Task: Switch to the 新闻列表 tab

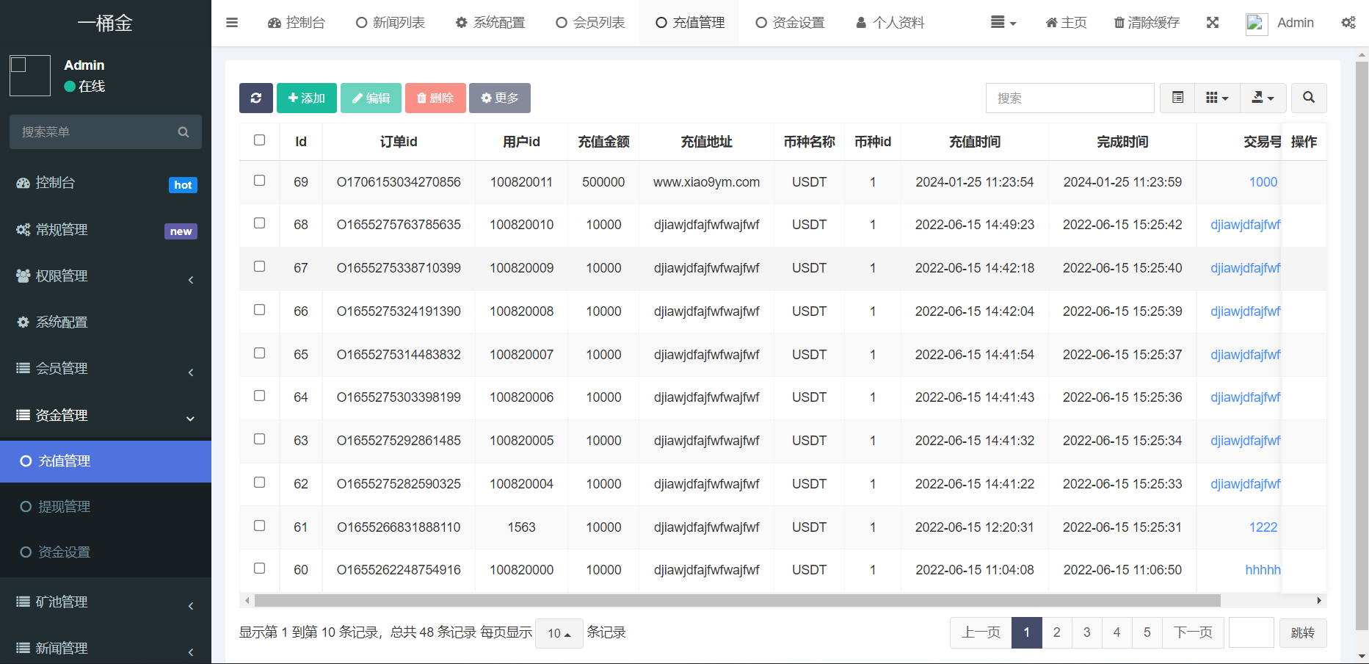Action: pyautogui.click(x=391, y=23)
